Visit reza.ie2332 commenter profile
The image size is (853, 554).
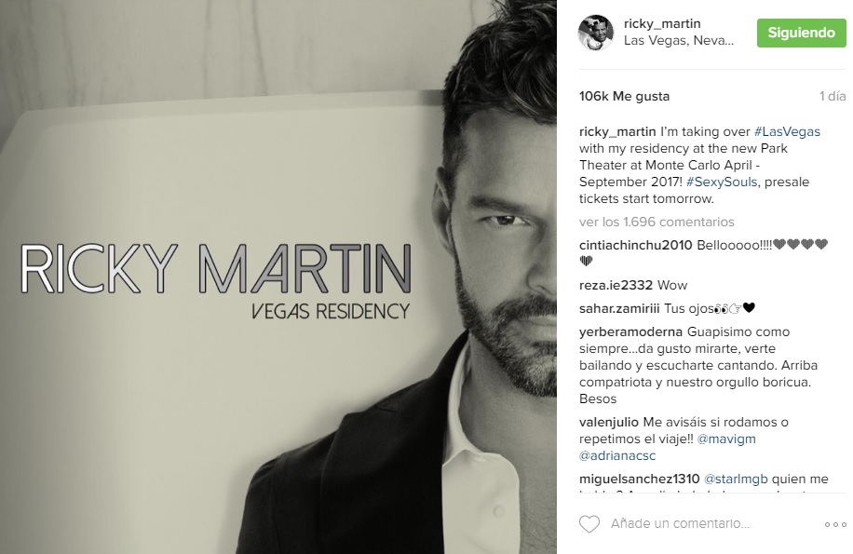point(616,285)
